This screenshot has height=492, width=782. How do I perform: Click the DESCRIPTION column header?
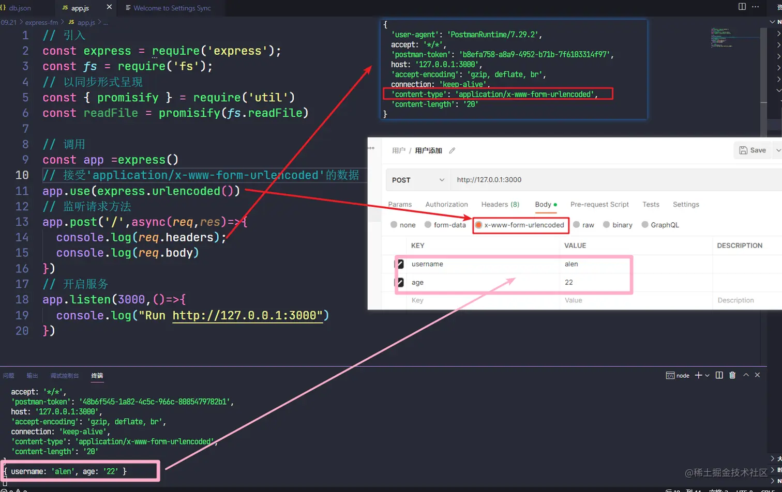click(739, 245)
